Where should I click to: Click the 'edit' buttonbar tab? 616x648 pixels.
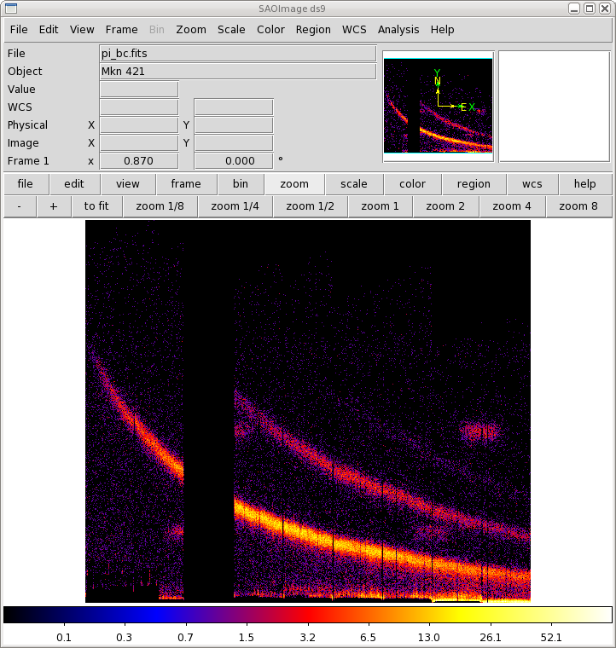click(74, 184)
